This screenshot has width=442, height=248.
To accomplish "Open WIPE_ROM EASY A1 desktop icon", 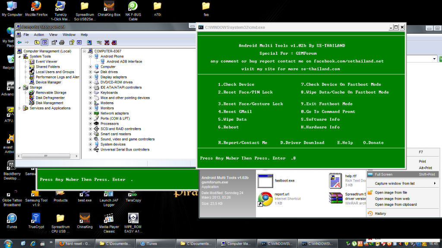I will point(133,223).
